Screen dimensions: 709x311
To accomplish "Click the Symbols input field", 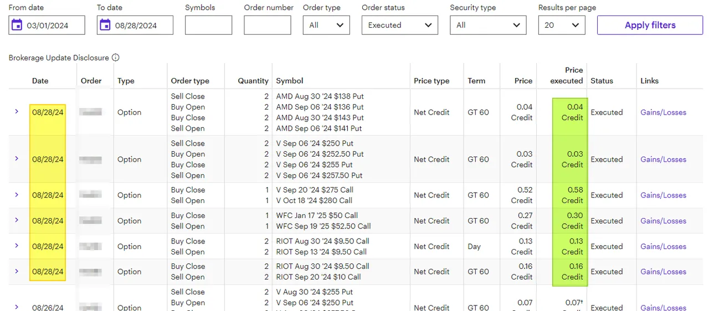I will (208, 25).
